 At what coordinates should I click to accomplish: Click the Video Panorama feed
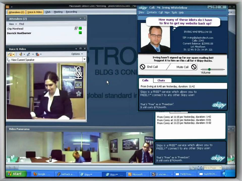80,148
